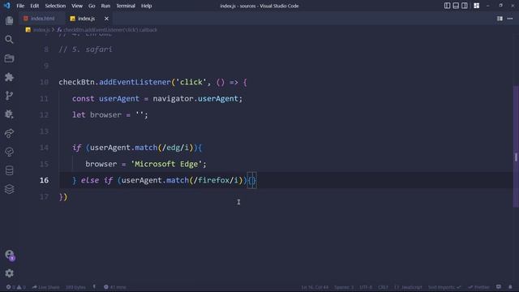Click the feedback icon in status bar

pyautogui.click(x=499, y=287)
